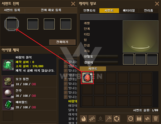Select the butterfly net capture icon
Image resolution: width=161 pixels, height=124 pixels.
[x=109, y=119]
